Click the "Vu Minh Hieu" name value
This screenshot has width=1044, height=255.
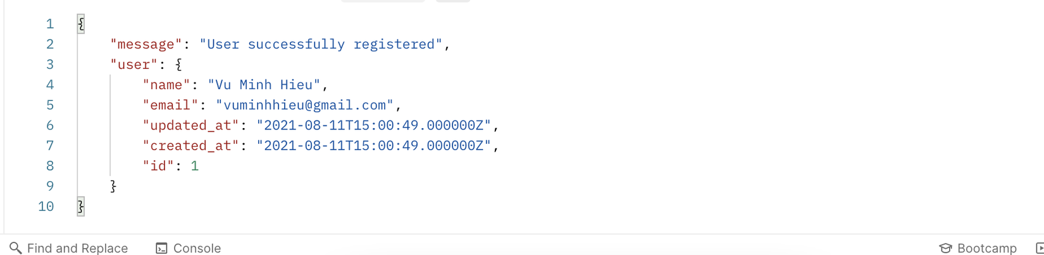tap(264, 85)
